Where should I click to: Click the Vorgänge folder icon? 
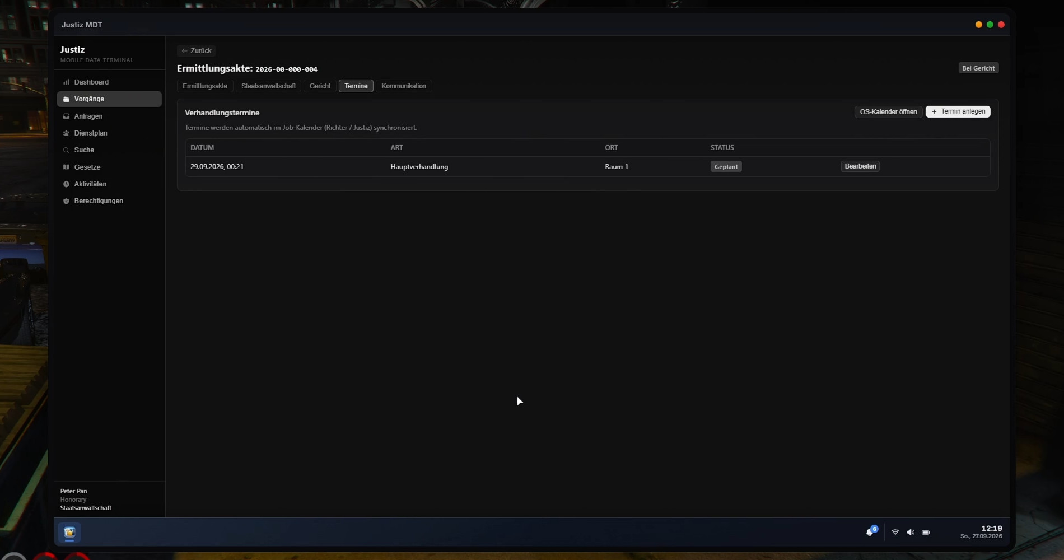pyautogui.click(x=66, y=99)
